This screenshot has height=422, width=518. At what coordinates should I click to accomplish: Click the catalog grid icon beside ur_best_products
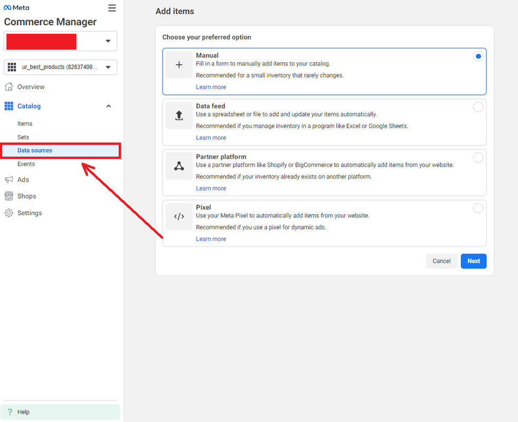point(12,68)
